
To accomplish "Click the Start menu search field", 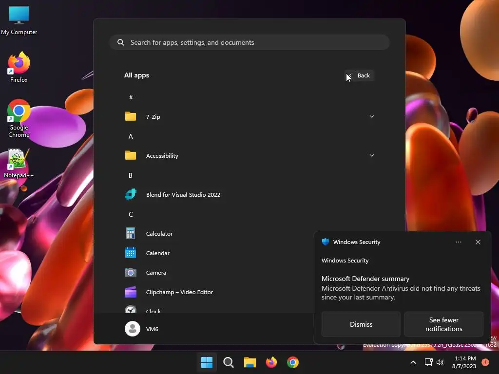I will click(249, 42).
